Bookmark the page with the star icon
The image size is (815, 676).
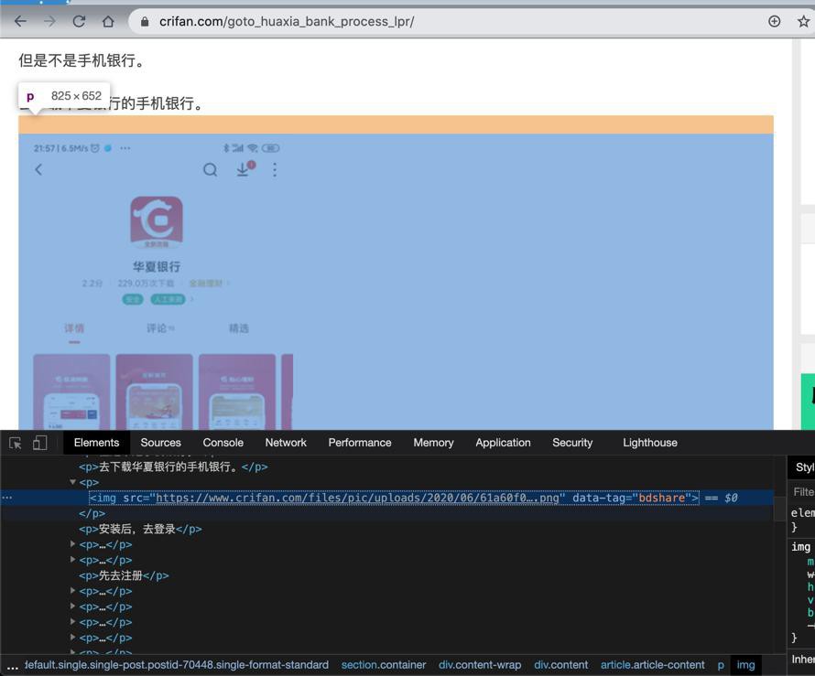803,21
